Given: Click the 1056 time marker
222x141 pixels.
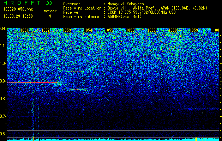Looking at the screenshot, I should tap(130, 30).
